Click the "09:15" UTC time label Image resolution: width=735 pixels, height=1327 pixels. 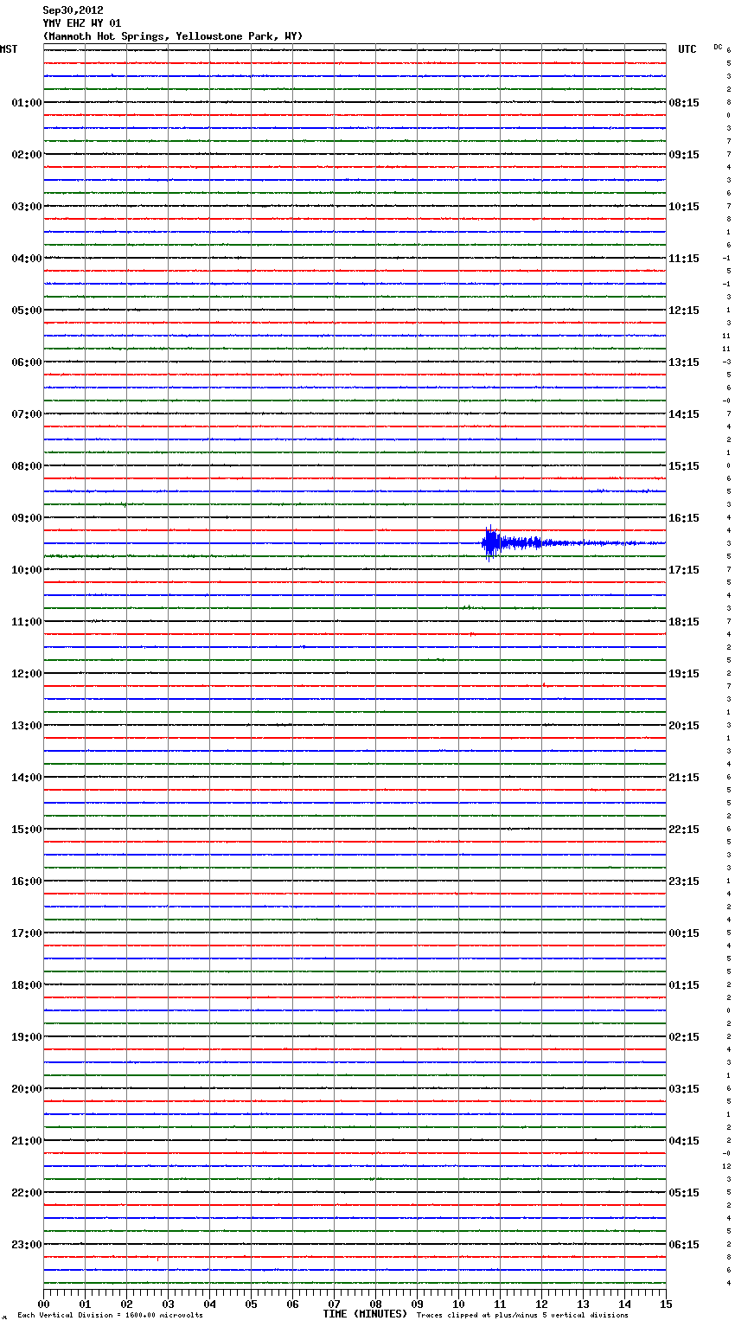684,155
